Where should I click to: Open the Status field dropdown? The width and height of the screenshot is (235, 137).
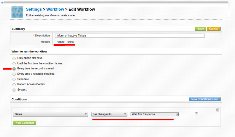tap(50, 114)
